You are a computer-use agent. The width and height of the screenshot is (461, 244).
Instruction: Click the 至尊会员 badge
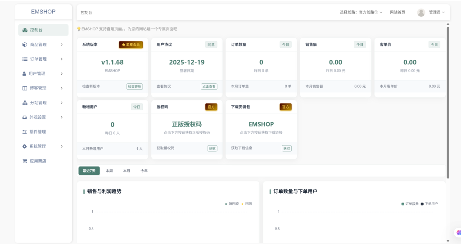(131, 45)
